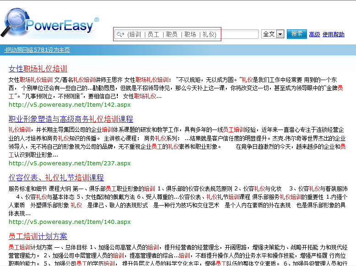Open result 女性职场礼仪培训

point(38,69)
